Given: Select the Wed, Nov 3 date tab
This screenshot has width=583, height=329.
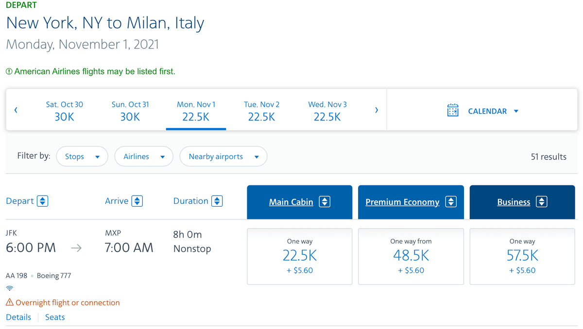Looking at the screenshot, I should point(327,110).
